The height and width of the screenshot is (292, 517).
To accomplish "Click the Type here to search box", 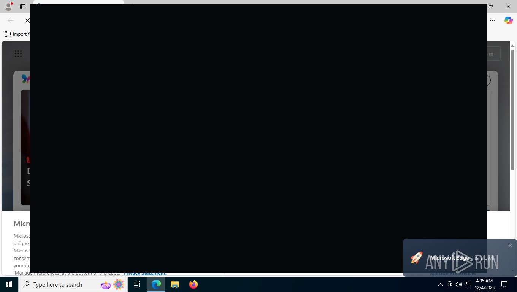I will pyautogui.click(x=73, y=284).
